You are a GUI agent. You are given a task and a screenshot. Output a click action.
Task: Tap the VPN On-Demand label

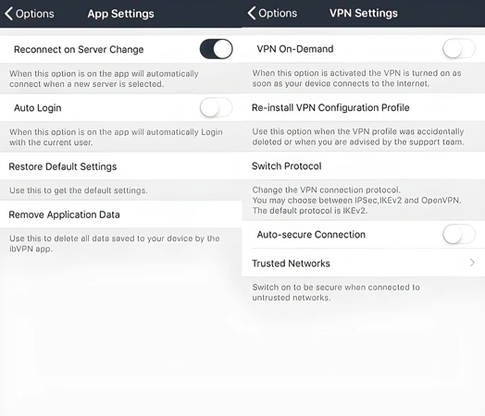(295, 49)
